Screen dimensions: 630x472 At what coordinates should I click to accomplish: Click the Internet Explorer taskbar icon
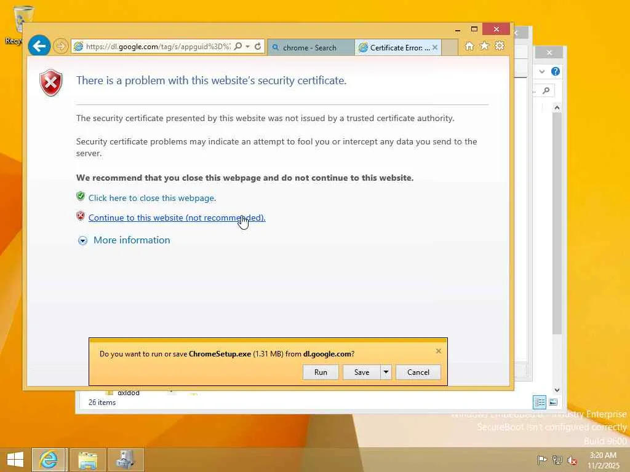pyautogui.click(x=49, y=460)
